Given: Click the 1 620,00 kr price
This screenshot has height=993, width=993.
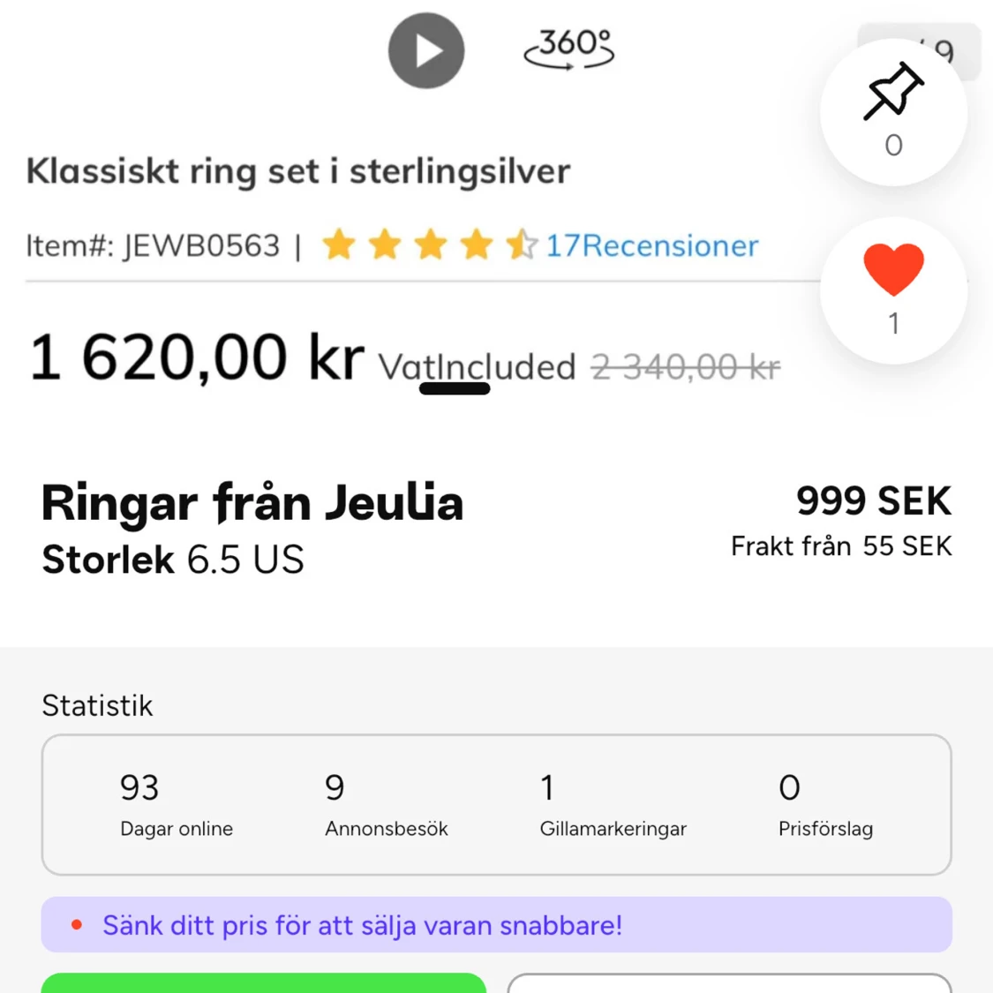Looking at the screenshot, I should (197, 358).
